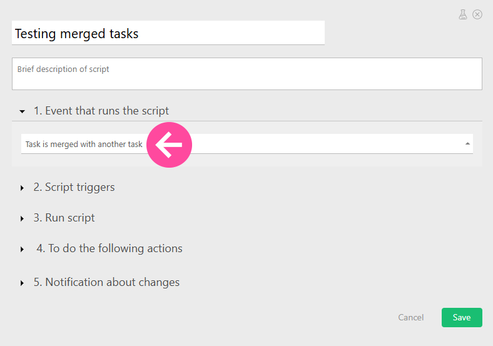Open the '4. To do the following actions' heading

pos(109,248)
